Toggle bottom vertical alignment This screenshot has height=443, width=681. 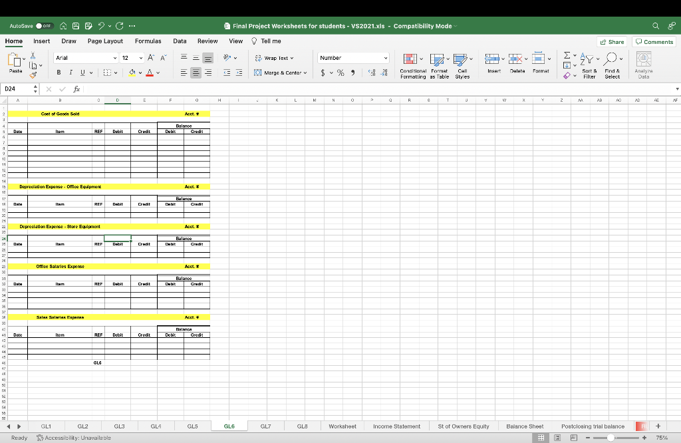coord(208,58)
